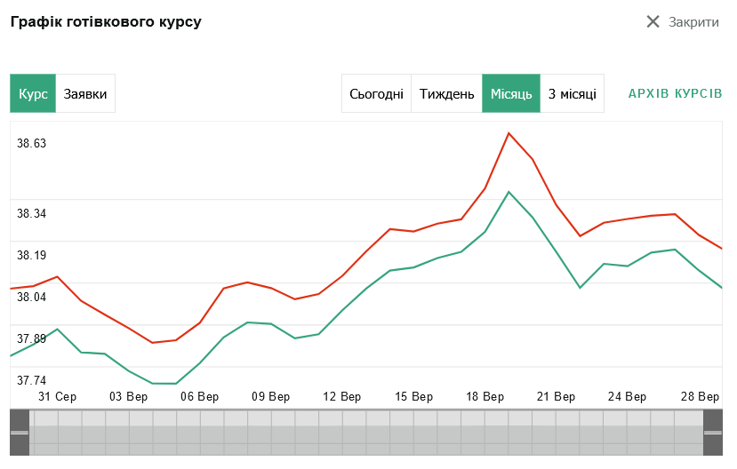Select the 3 місяці period
The height and width of the screenshot is (469, 737).
pyautogui.click(x=572, y=93)
